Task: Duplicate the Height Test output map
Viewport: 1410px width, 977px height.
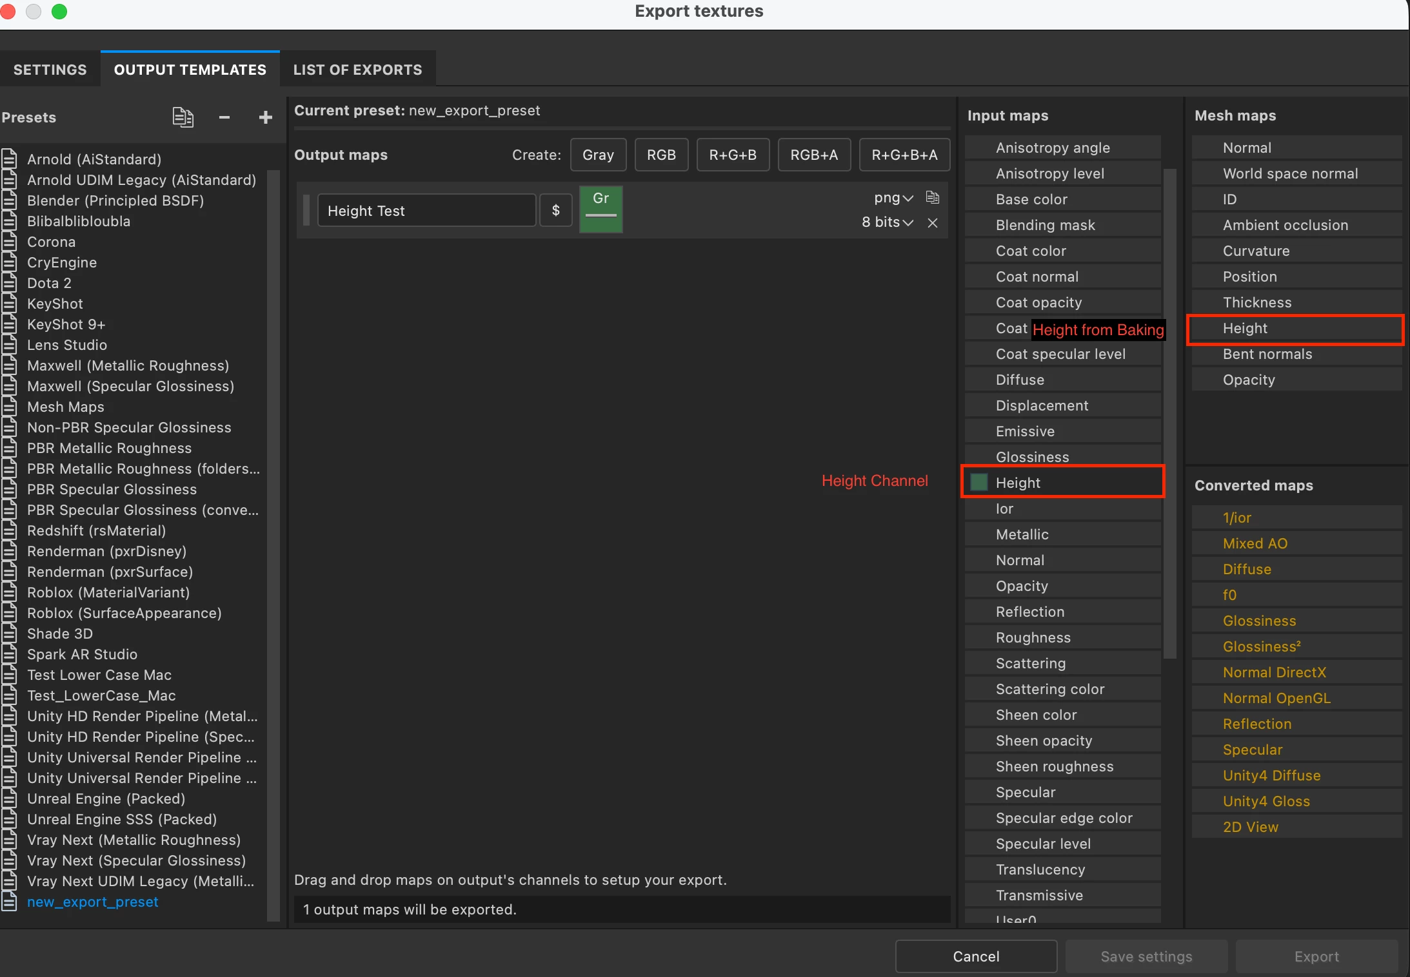Action: (932, 197)
